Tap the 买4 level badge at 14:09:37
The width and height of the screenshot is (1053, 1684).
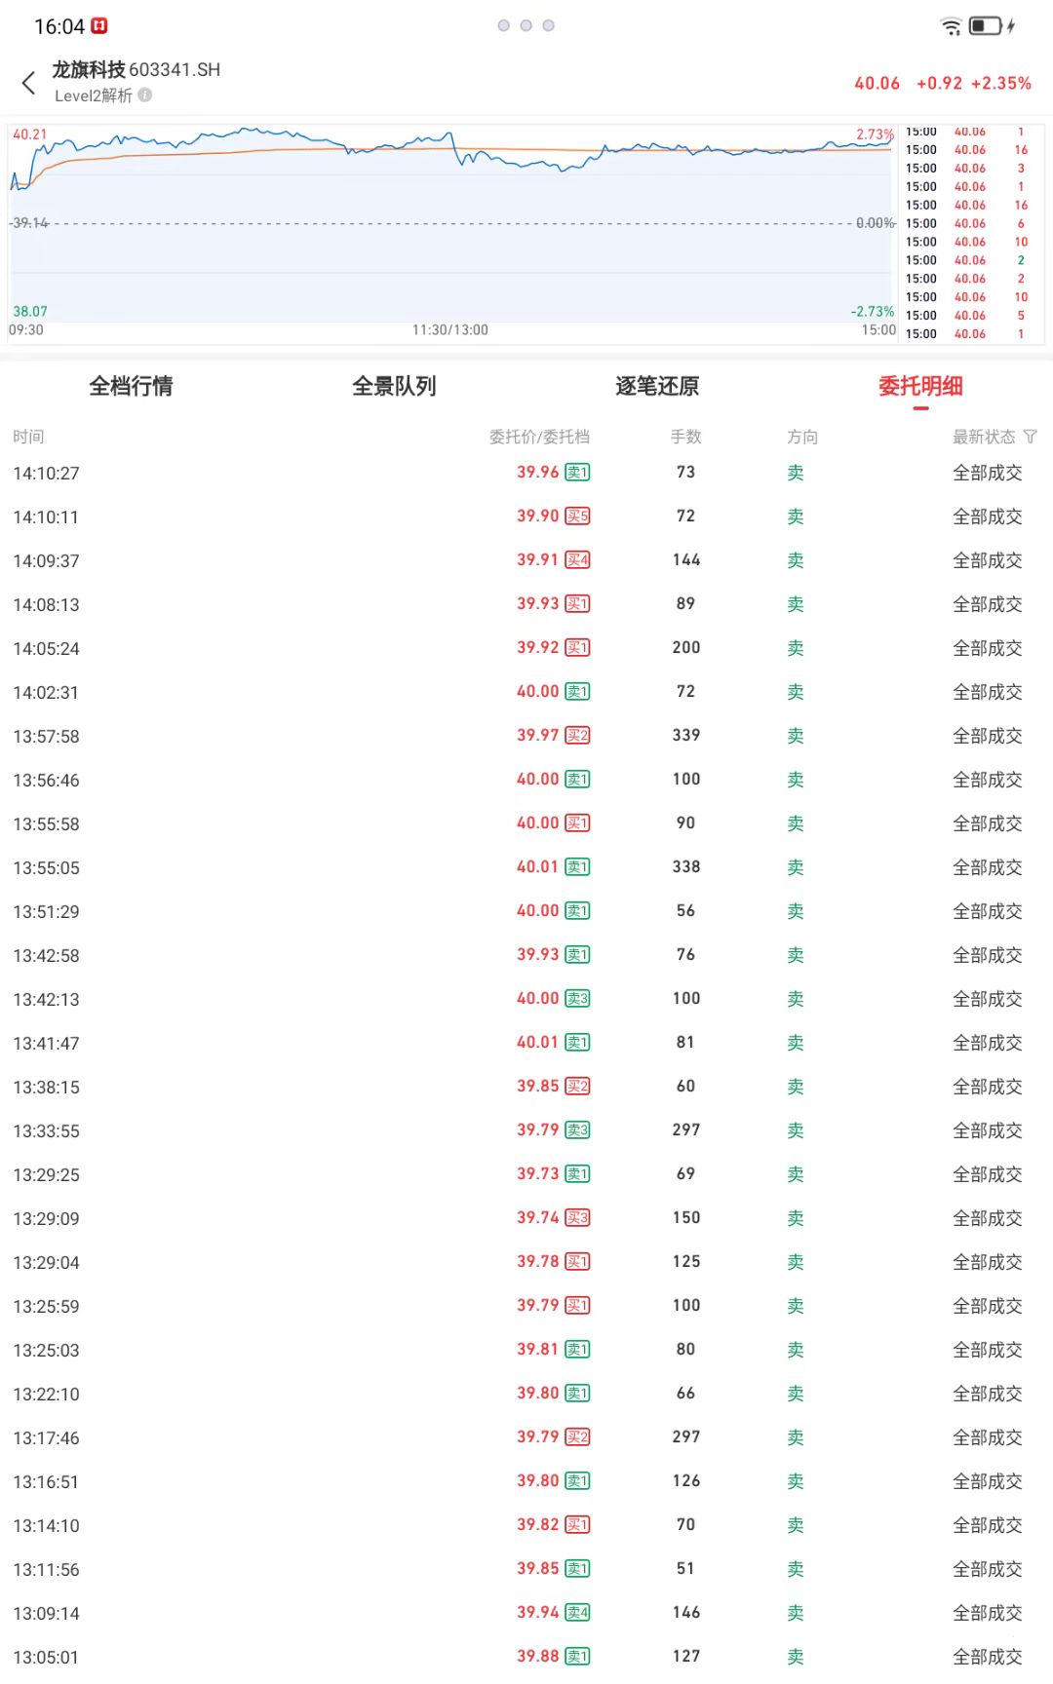point(577,560)
